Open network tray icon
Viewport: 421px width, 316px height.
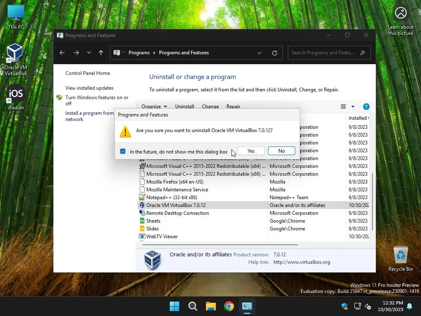[x=357, y=306]
